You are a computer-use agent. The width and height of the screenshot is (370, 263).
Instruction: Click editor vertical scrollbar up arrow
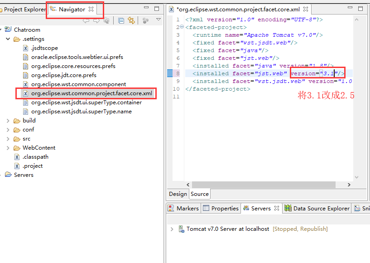coord(356,20)
